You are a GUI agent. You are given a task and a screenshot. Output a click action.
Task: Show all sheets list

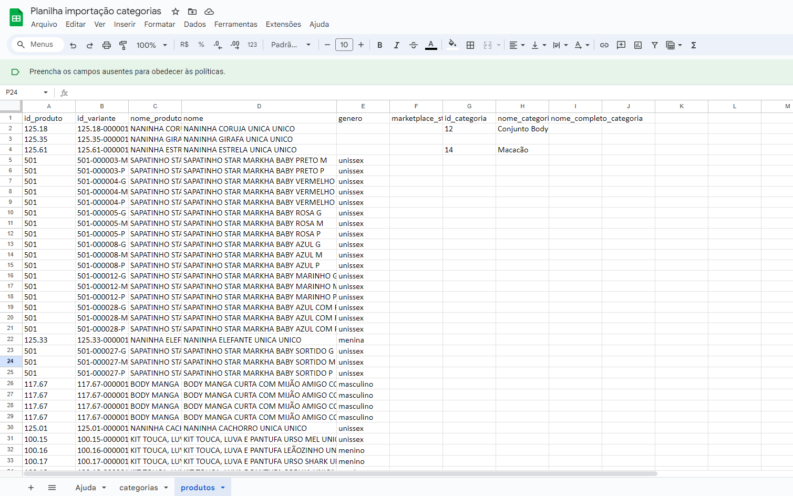pos(52,488)
